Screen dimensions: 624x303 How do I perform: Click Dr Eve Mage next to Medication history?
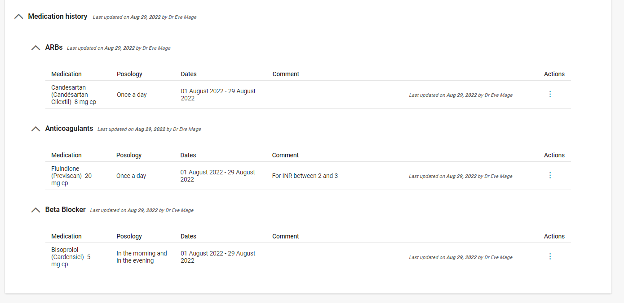181,17
